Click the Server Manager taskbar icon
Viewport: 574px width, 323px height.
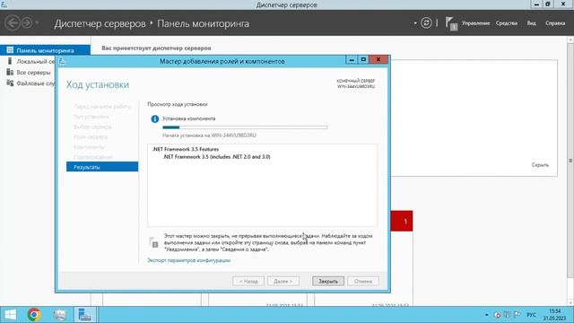[85, 315]
